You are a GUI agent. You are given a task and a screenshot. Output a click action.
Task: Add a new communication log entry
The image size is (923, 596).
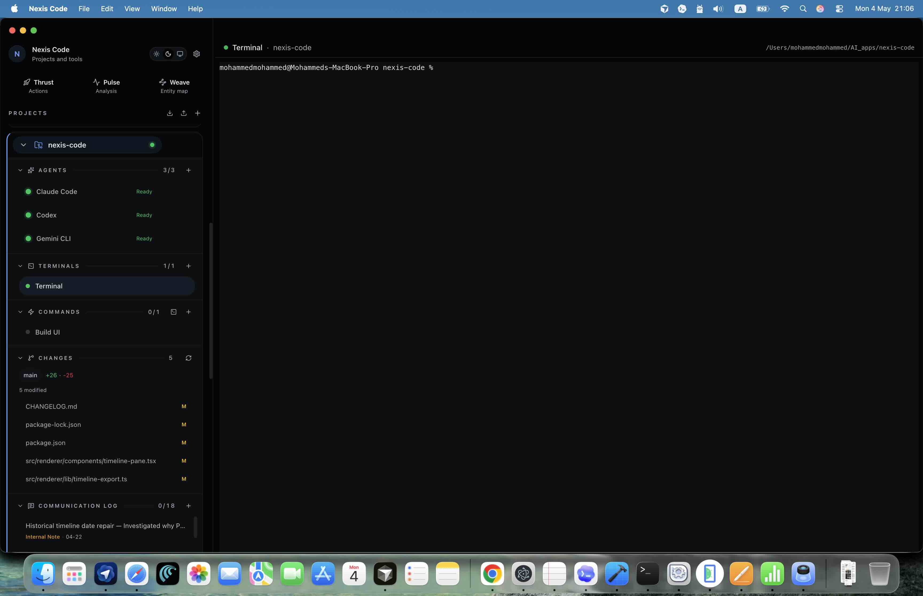click(189, 506)
